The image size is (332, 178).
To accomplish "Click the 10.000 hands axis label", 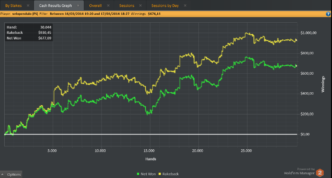I will tap(100, 151).
